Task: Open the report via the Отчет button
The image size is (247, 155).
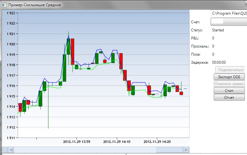Action: coord(229,98)
